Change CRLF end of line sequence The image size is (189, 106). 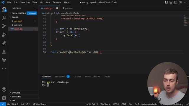(x=124, y=104)
